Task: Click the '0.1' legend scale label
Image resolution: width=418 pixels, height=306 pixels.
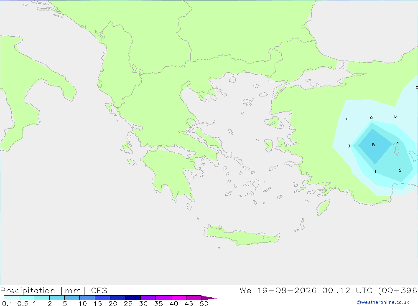Action: [x=7, y=303]
